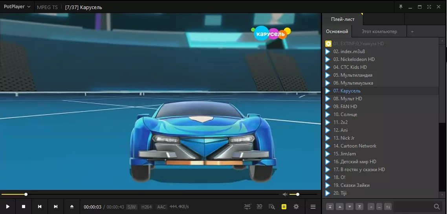
Task: Select playlist item 11. 2x2
Action: (380, 122)
